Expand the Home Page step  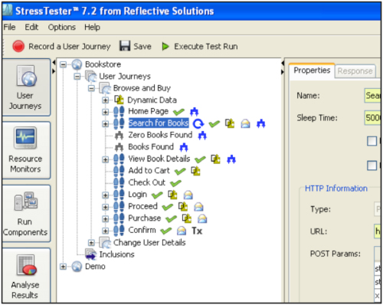click(105, 112)
